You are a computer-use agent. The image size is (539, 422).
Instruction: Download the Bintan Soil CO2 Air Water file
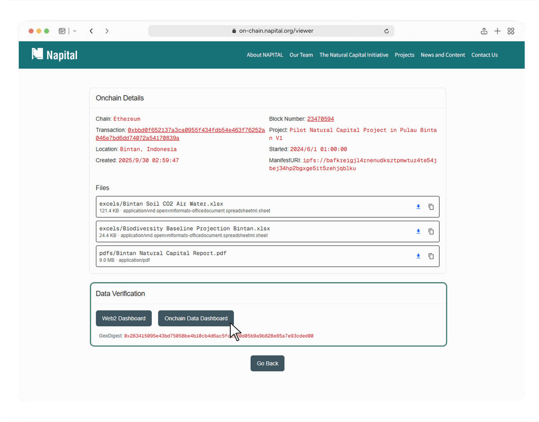pos(418,207)
